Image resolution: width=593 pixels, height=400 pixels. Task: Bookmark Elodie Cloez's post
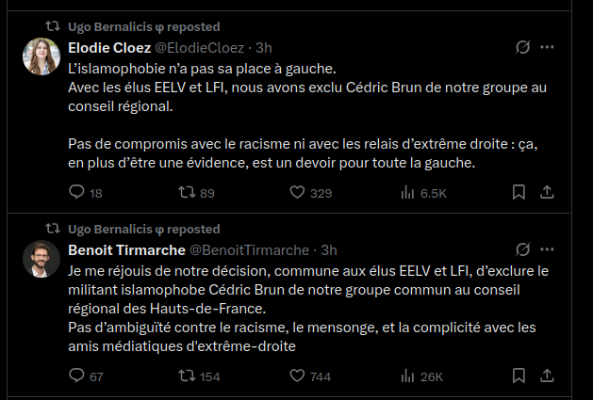pyautogui.click(x=519, y=193)
